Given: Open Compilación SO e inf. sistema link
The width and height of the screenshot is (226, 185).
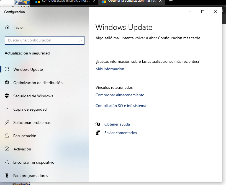Looking at the screenshot, I should coord(121,106).
